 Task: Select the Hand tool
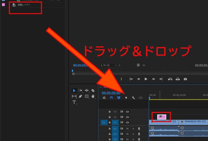(93, 96)
